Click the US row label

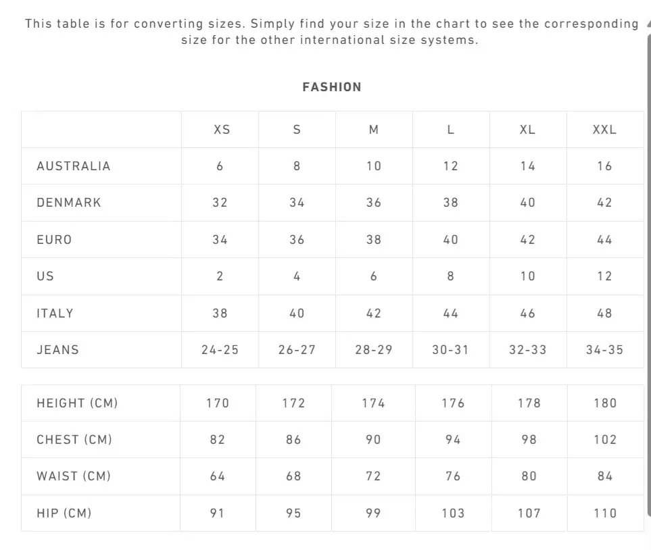coord(45,276)
